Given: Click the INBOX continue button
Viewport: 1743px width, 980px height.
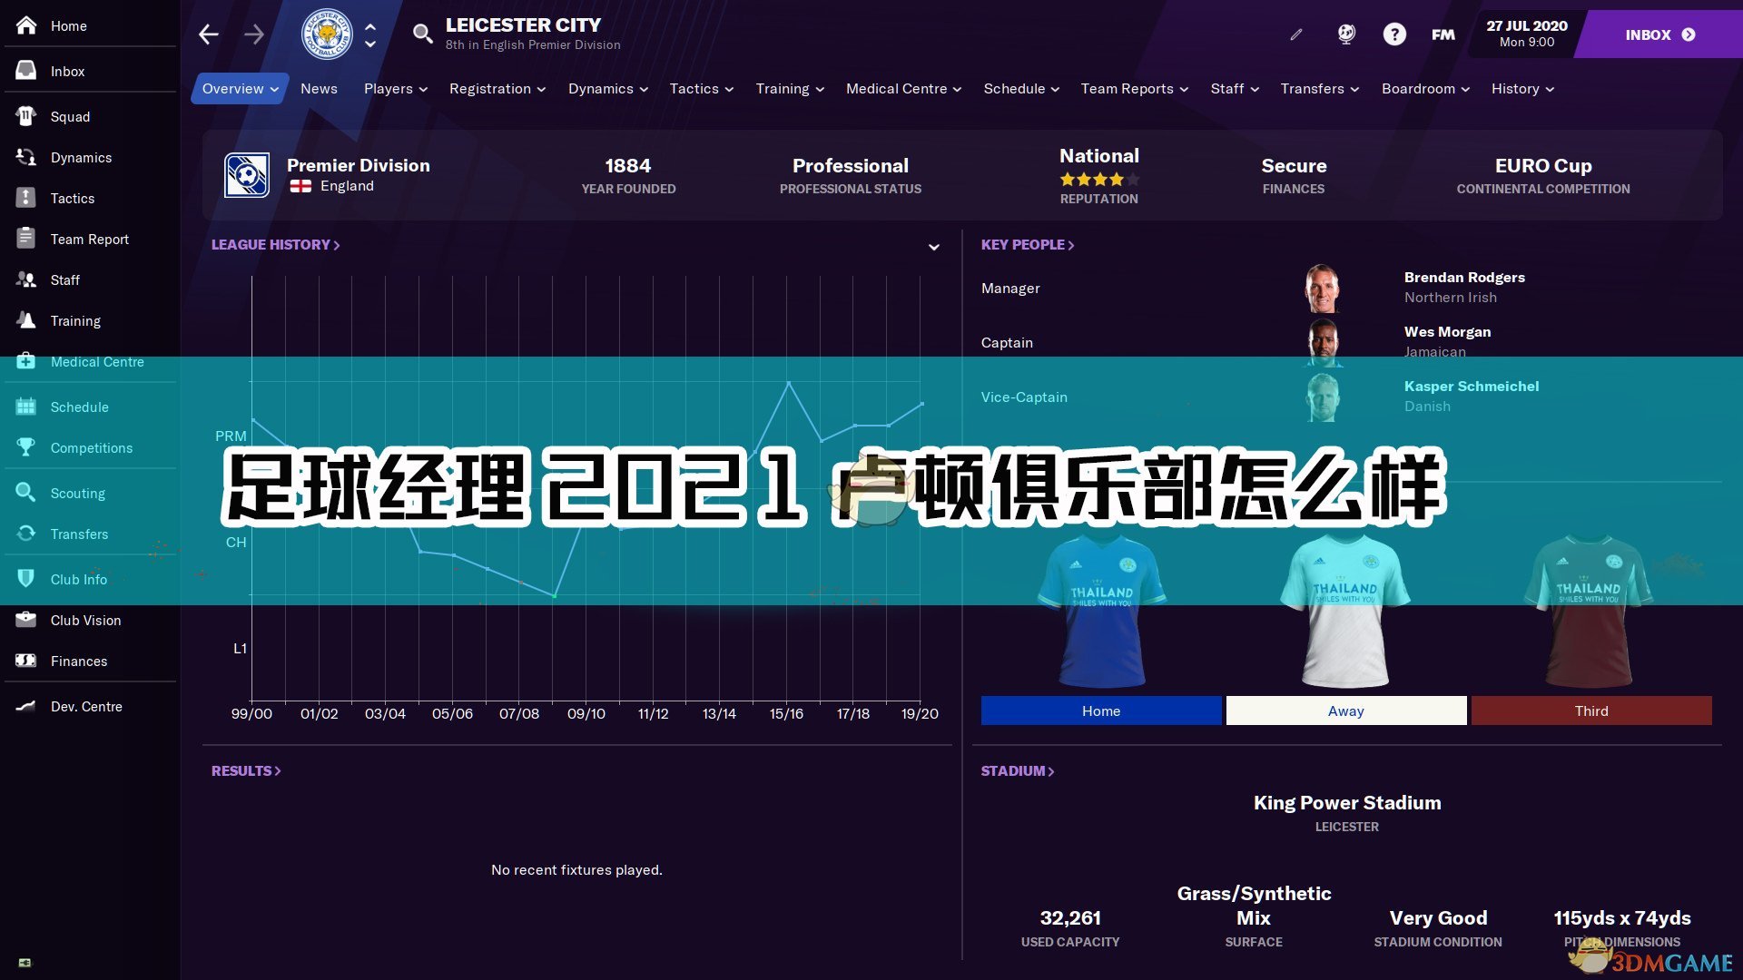Looking at the screenshot, I should (x=1659, y=34).
